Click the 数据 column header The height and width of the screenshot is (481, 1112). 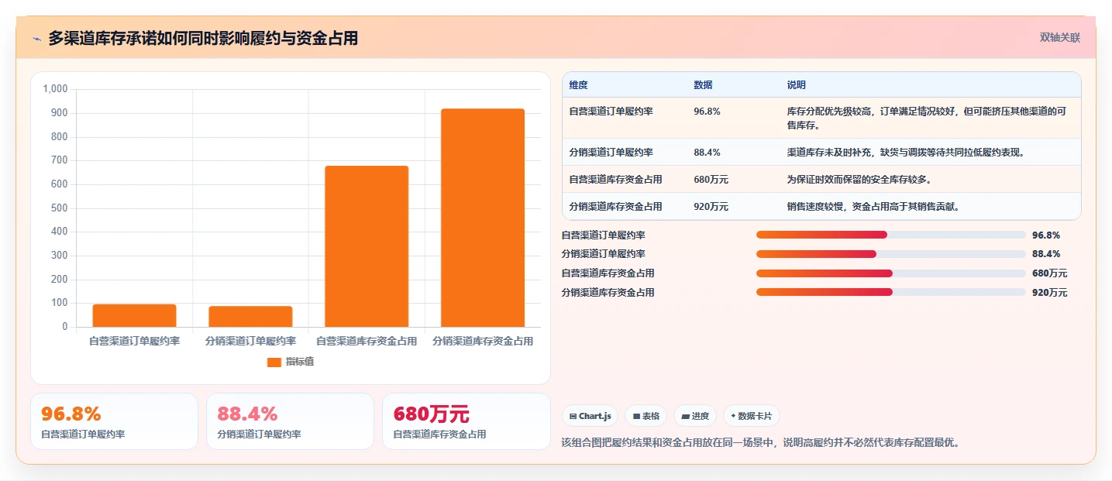[x=703, y=85]
